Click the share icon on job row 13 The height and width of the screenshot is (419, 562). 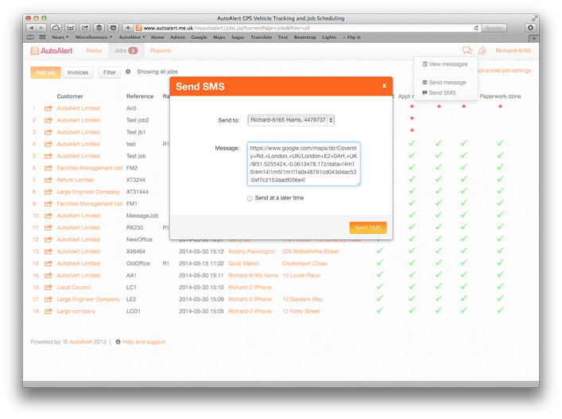(x=48, y=251)
